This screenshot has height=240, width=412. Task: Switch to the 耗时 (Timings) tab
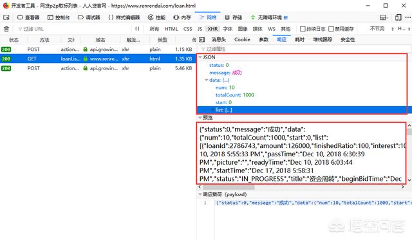coord(299,40)
